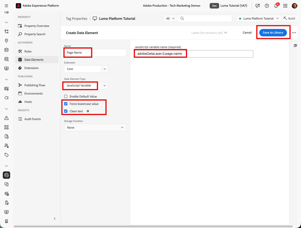This screenshot has width=301, height=228.
Task: Click the warning triangle alerts icon
Action: click(6, 118)
